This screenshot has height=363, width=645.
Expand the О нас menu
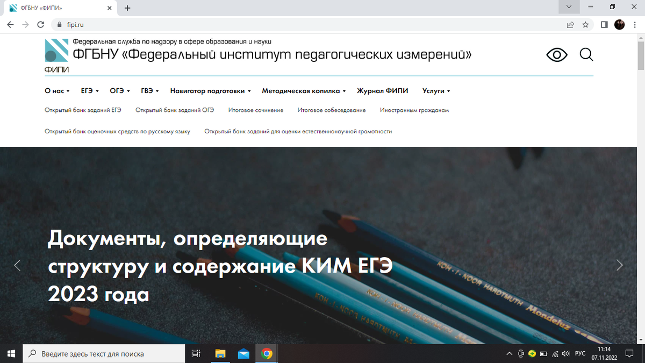click(57, 91)
